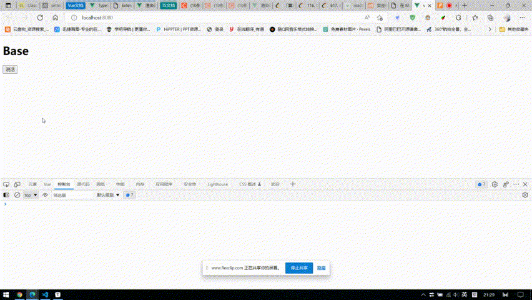Adjust the system volume speaker icon

point(456,294)
